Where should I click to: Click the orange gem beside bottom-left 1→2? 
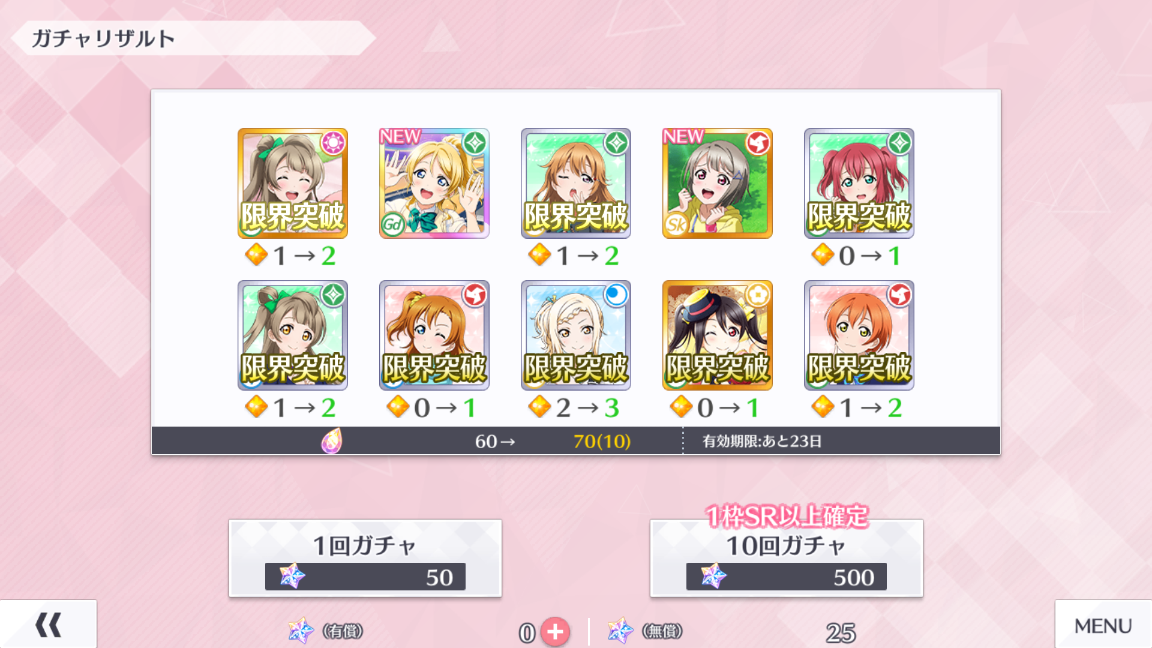point(257,407)
